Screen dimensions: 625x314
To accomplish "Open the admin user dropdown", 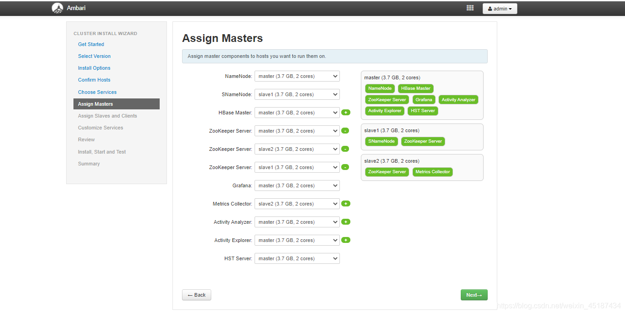I will (500, 9).
